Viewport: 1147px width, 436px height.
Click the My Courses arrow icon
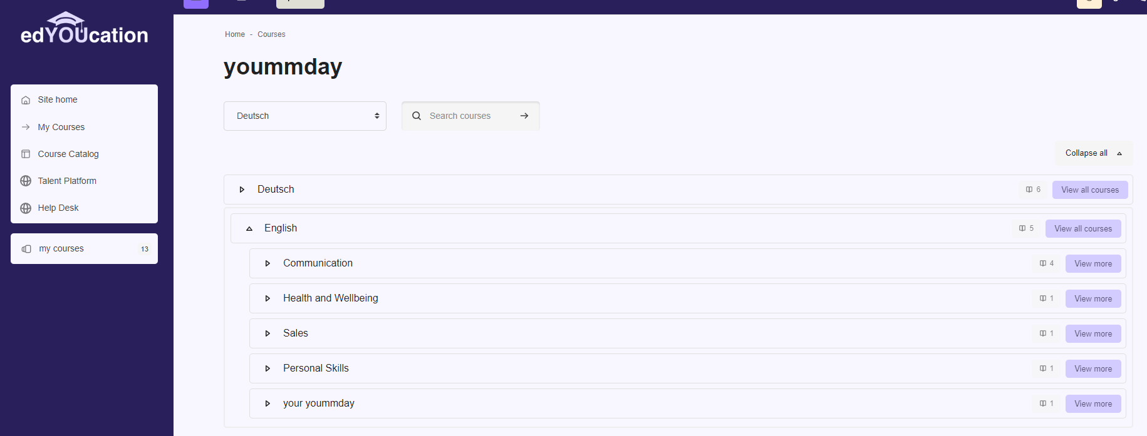[26, 127]
